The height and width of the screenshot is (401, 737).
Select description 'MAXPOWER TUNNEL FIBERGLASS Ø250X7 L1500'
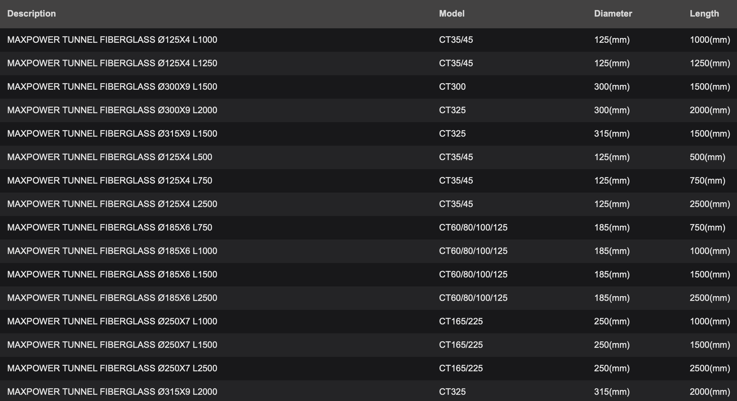(x=112, y=345)
